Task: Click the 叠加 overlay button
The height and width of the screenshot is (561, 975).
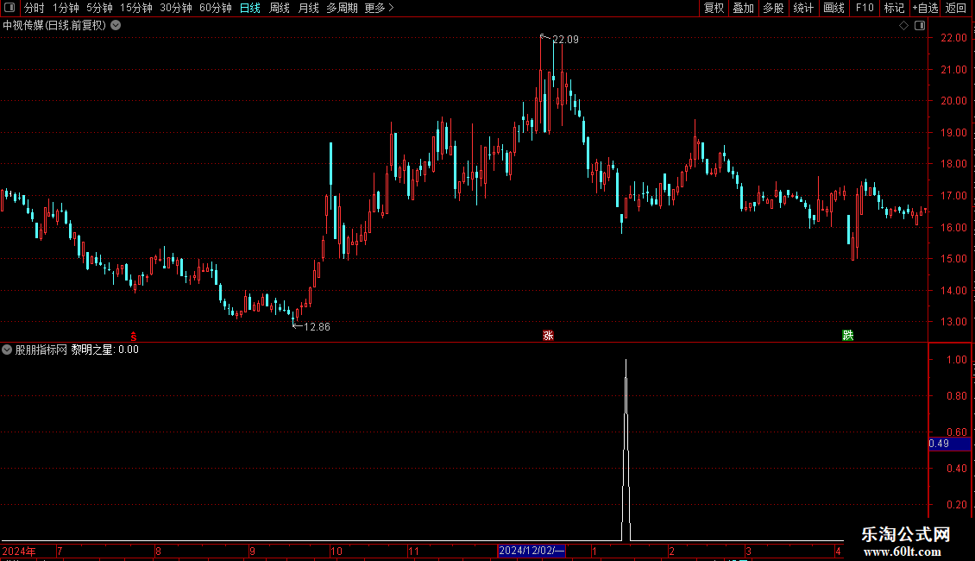Action: pyautogui.click(x=743, y=8)
